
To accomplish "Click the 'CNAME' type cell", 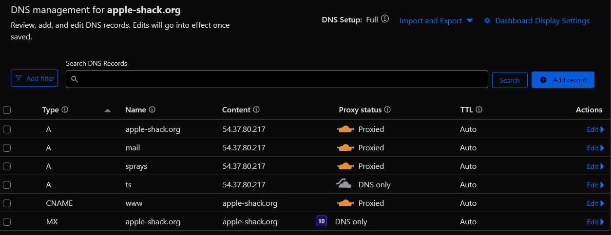I will 59,203.
